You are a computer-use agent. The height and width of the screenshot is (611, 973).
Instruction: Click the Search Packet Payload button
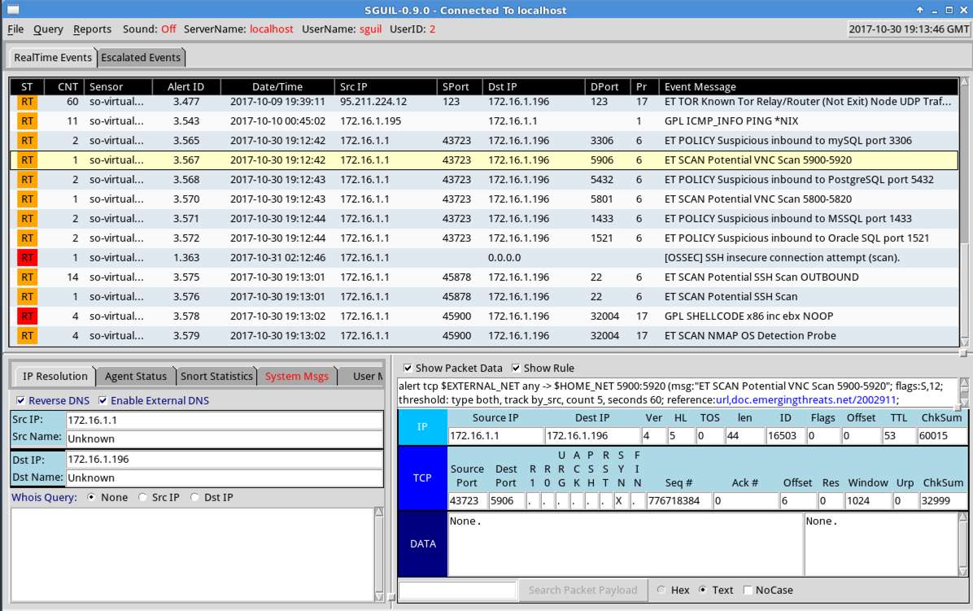582,591
